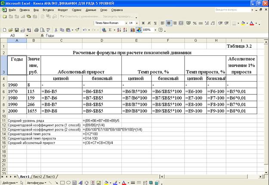Image resolution: width=269 pixels, height=185 pixels.
Task: Increase decimal places
Action: tap(207, 23)
